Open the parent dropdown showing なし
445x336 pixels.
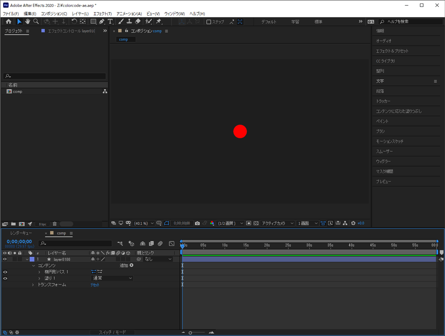click(x=158, y=259)
